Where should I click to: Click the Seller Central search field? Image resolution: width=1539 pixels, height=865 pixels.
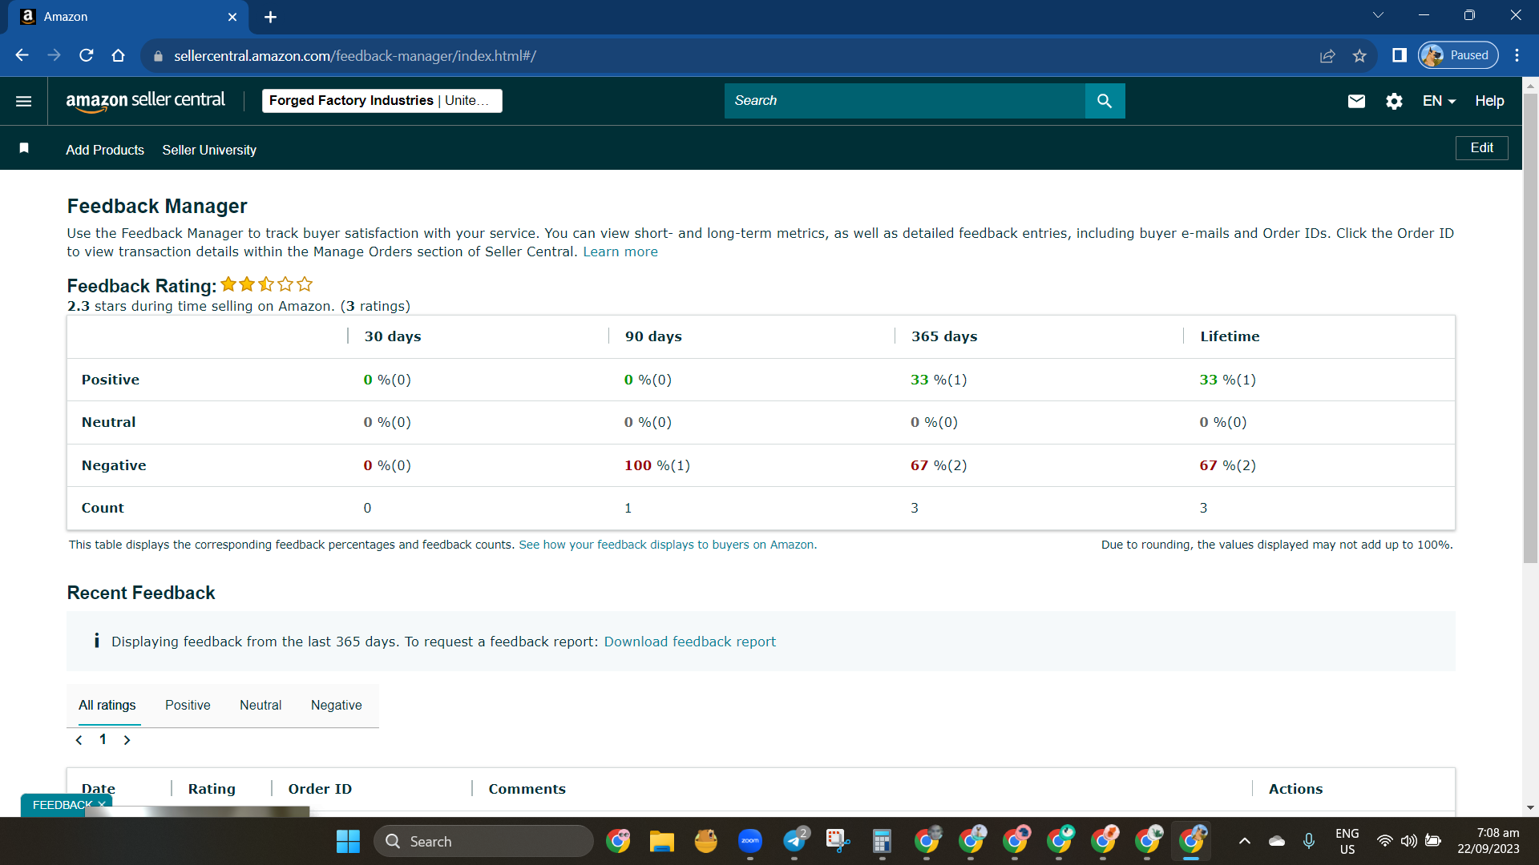905,101
